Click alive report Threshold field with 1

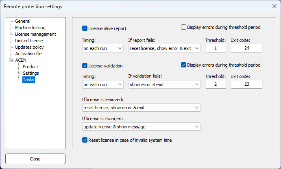click(216, 48)
